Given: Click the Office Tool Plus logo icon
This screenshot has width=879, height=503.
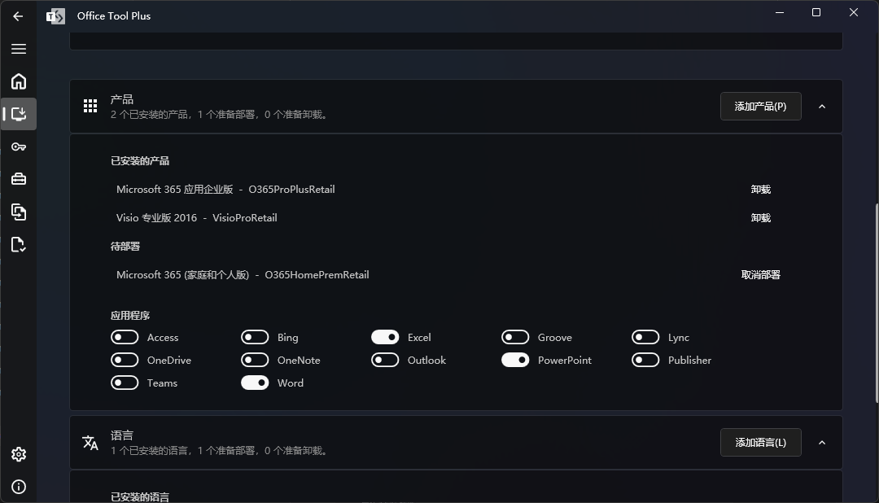Looking at the screenshot, I should point(55,16).
